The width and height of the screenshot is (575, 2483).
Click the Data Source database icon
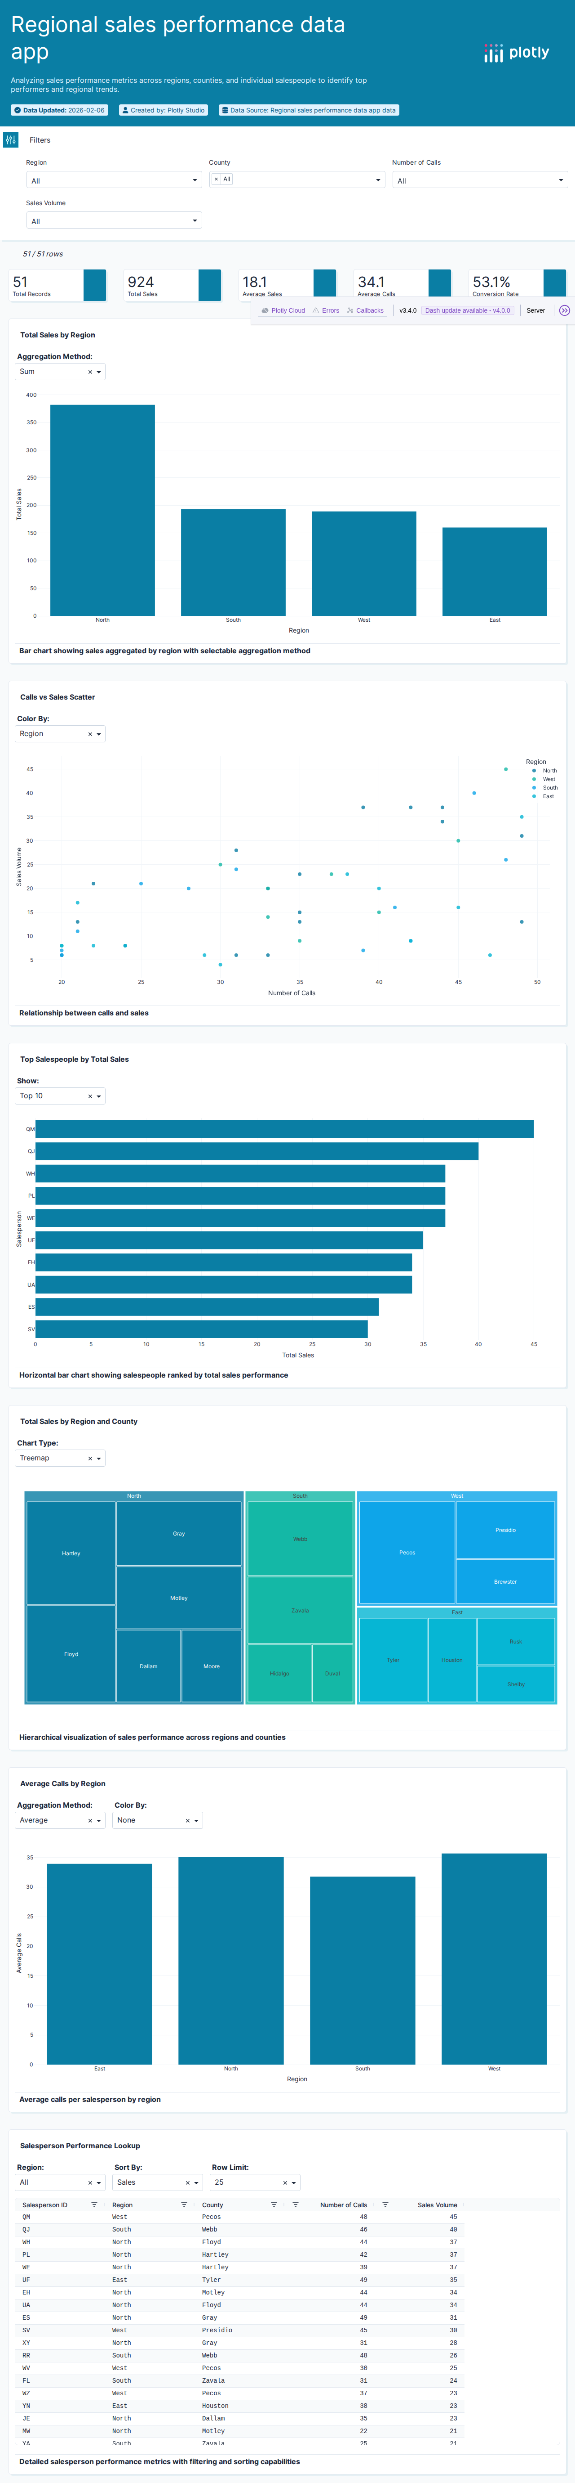[x=226, y=110]
